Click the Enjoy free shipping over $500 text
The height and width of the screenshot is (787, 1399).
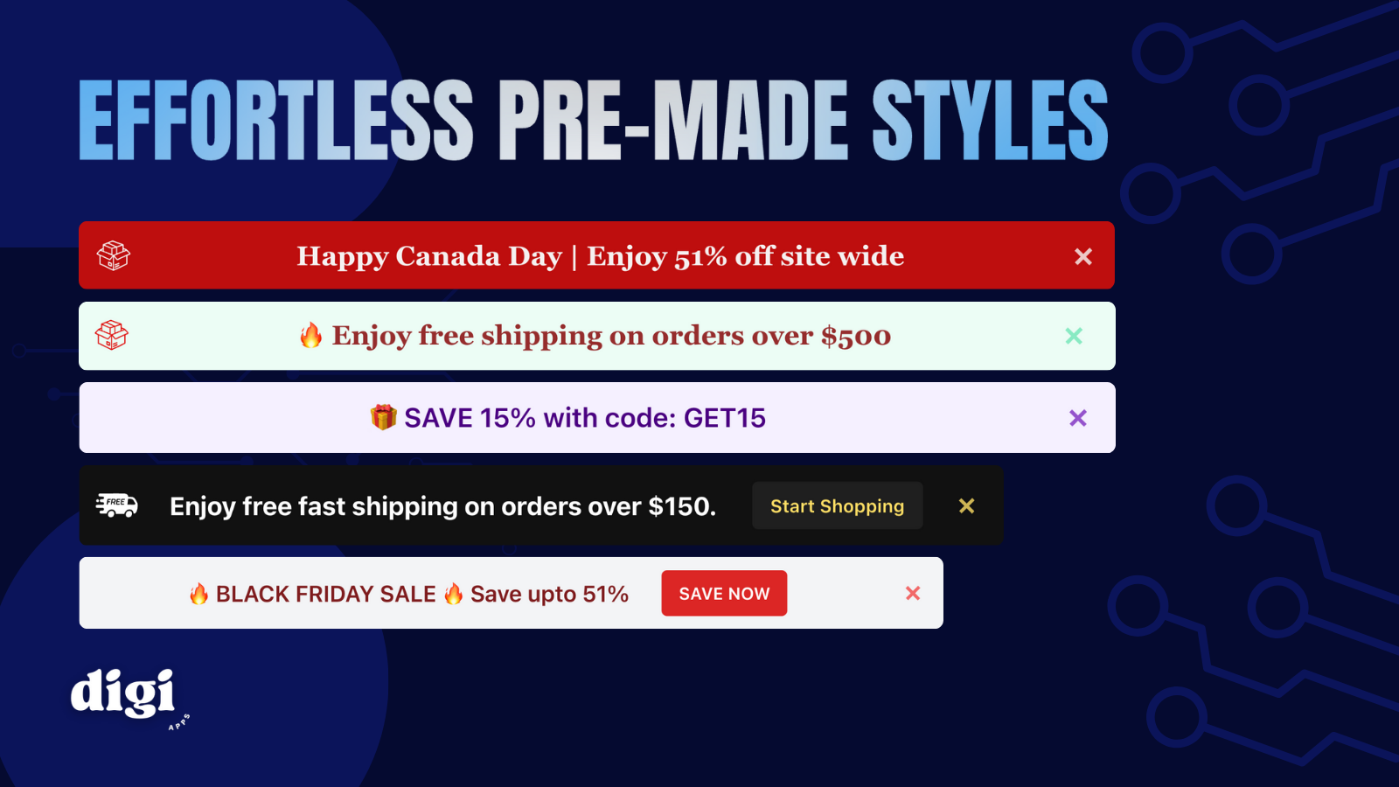tap(611, 336)
